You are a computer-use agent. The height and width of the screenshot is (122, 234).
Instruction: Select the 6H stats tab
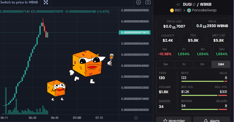202,64
